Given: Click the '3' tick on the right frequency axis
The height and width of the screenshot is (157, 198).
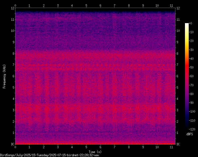Looking at the screenshot, I should tap(177, 110).
